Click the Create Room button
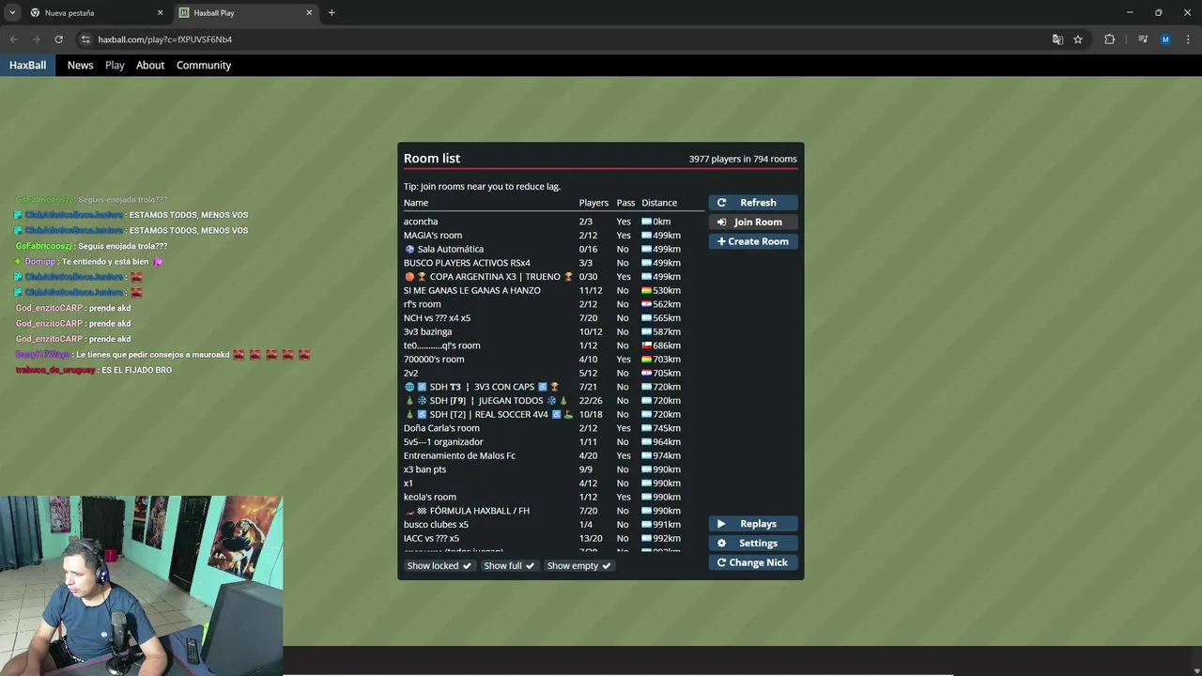 pyautogui.click(x=753, y=241)
